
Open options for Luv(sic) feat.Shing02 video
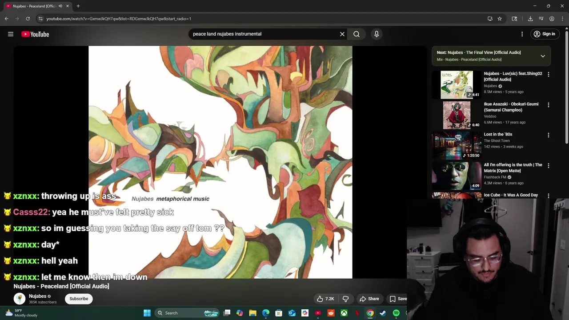(549, 75)
